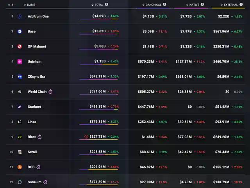Open the Base project link

pos(32,32)
